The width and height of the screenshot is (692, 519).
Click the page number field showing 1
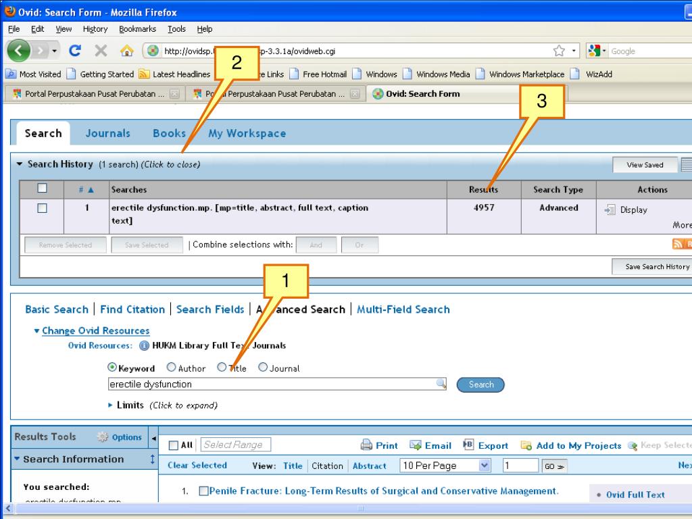pyautogui.click(x=520, y=466)
